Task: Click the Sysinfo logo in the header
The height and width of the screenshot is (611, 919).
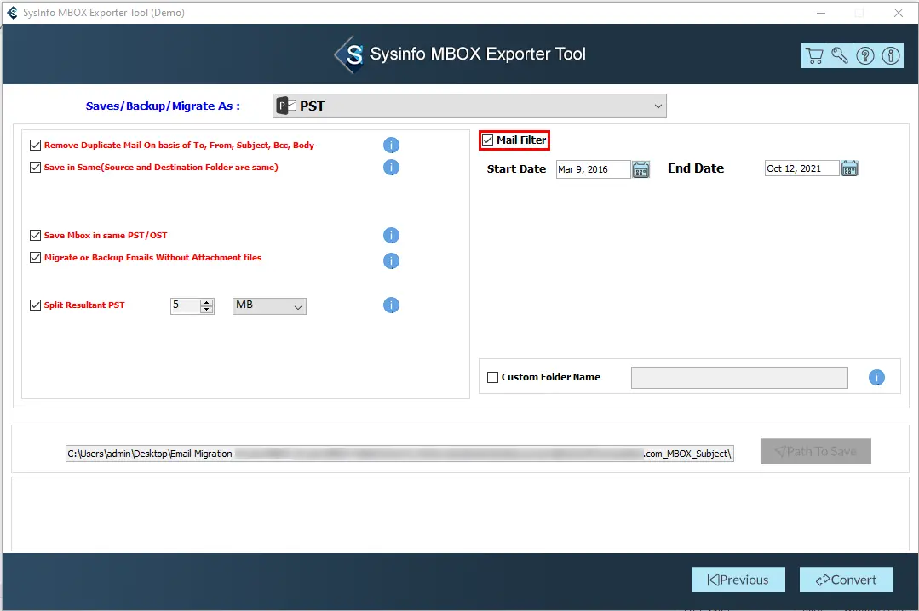Action: point(350,54)
